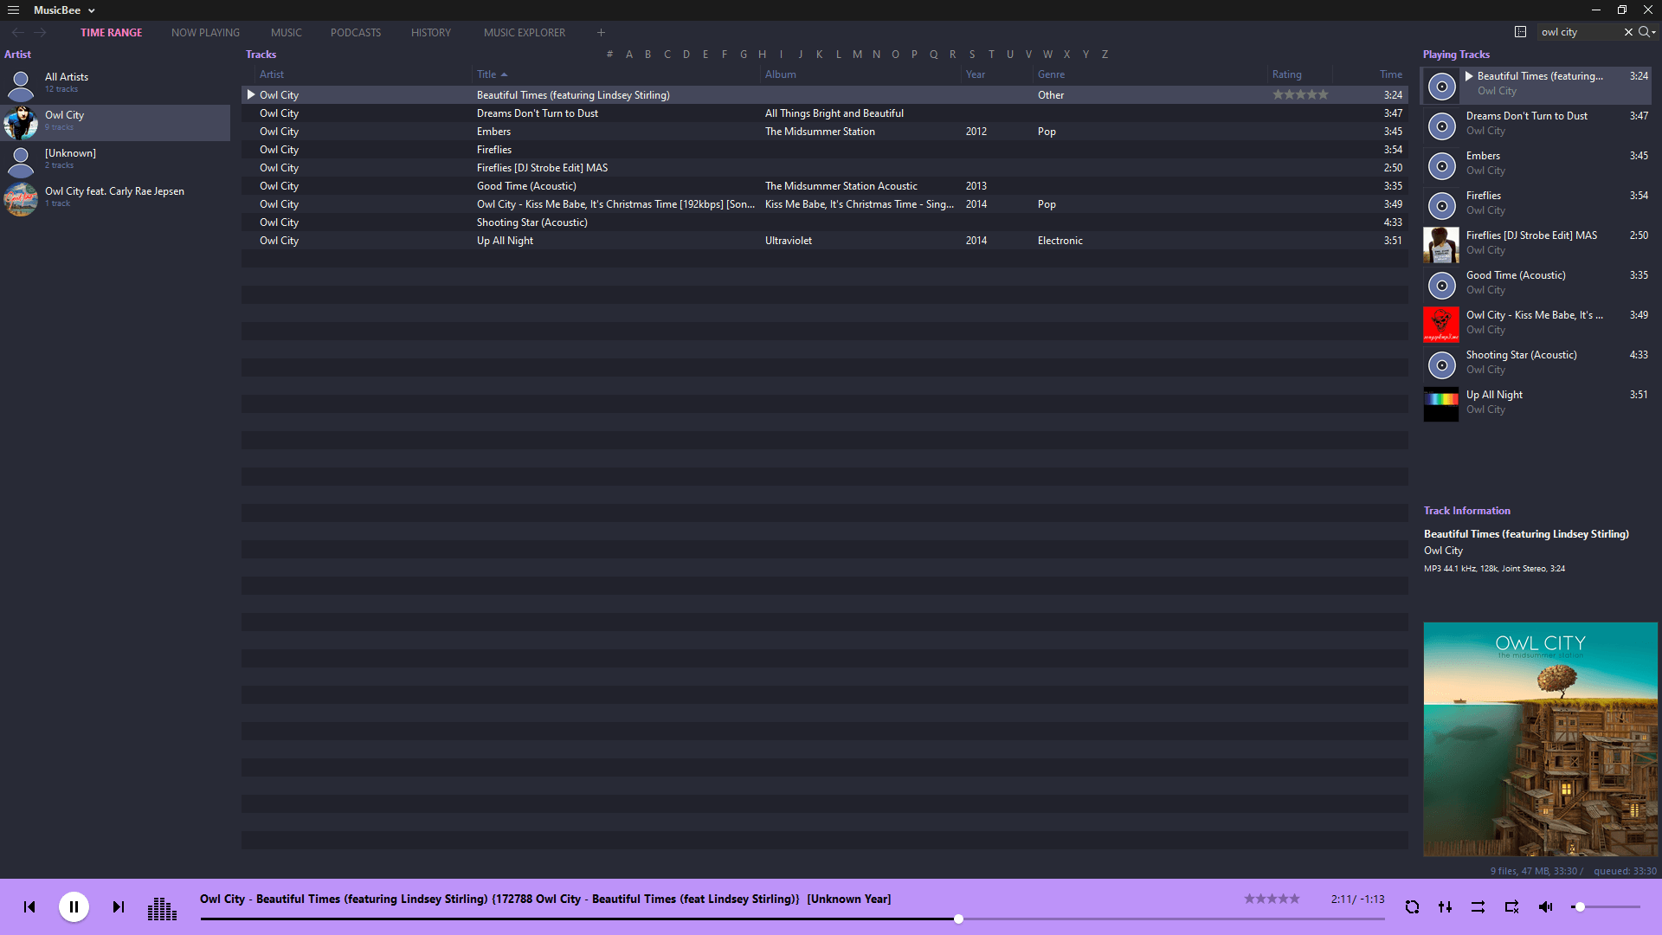Toggle repeat playback mode

pyautogui.click(x=1412, y=906)
